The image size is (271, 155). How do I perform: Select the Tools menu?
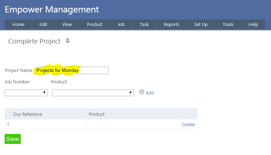[x=228, y=24]
